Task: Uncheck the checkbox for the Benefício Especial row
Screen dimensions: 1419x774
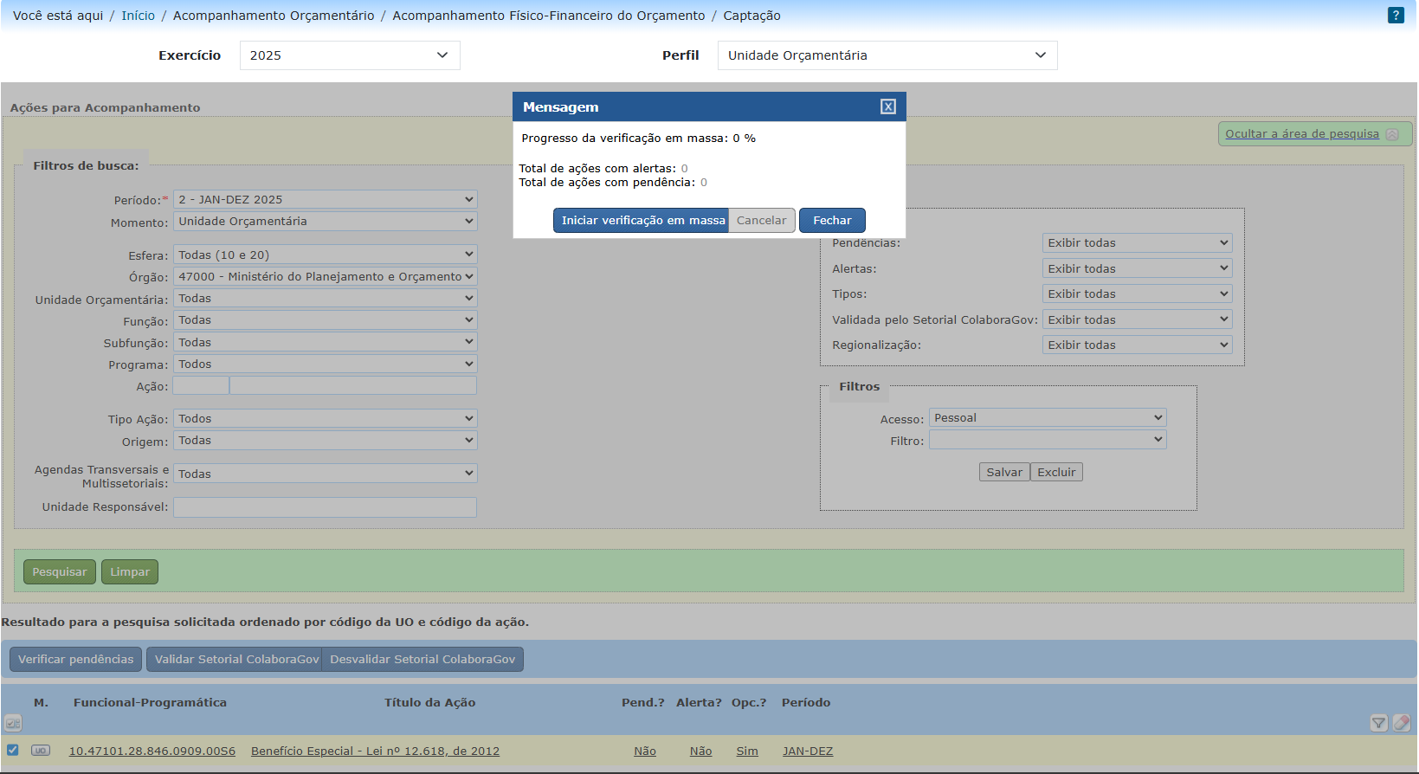Action: pyautogui.click(x=13, y=750)
